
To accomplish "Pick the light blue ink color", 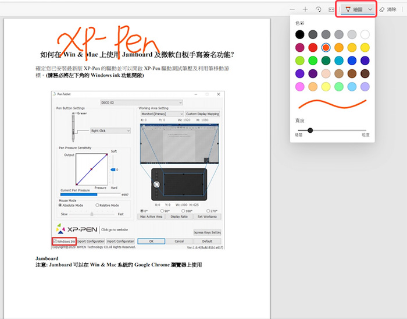I will [352, 87].
